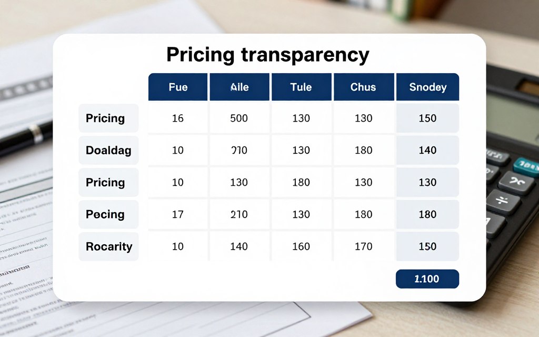Viewport: 539px width, 337px height.
Task: Select the 210 cell in Pecing row
Action: (x=239, y=215)
